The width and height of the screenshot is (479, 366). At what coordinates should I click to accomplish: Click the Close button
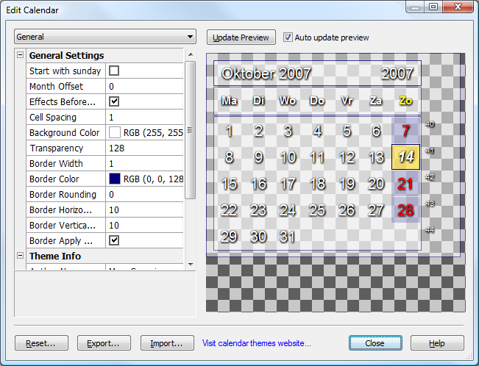coord(375,343)
